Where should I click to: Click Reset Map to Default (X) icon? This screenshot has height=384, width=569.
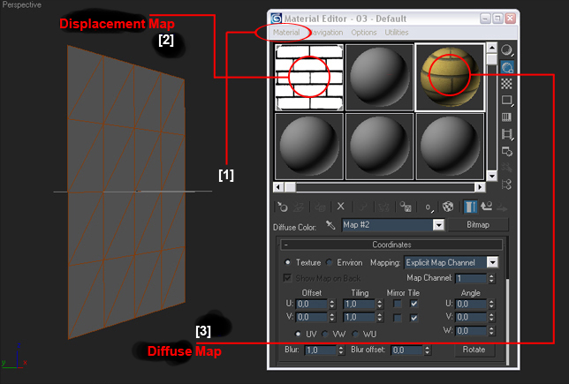click(x=340, y=207)
